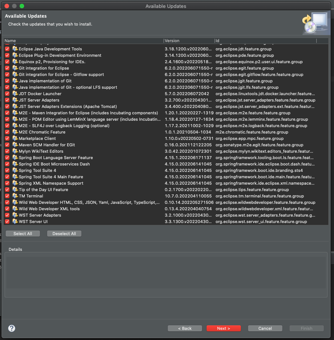
Task: Select version 4.15.1.202206171137 cell
Action: [x=188, y=158]
